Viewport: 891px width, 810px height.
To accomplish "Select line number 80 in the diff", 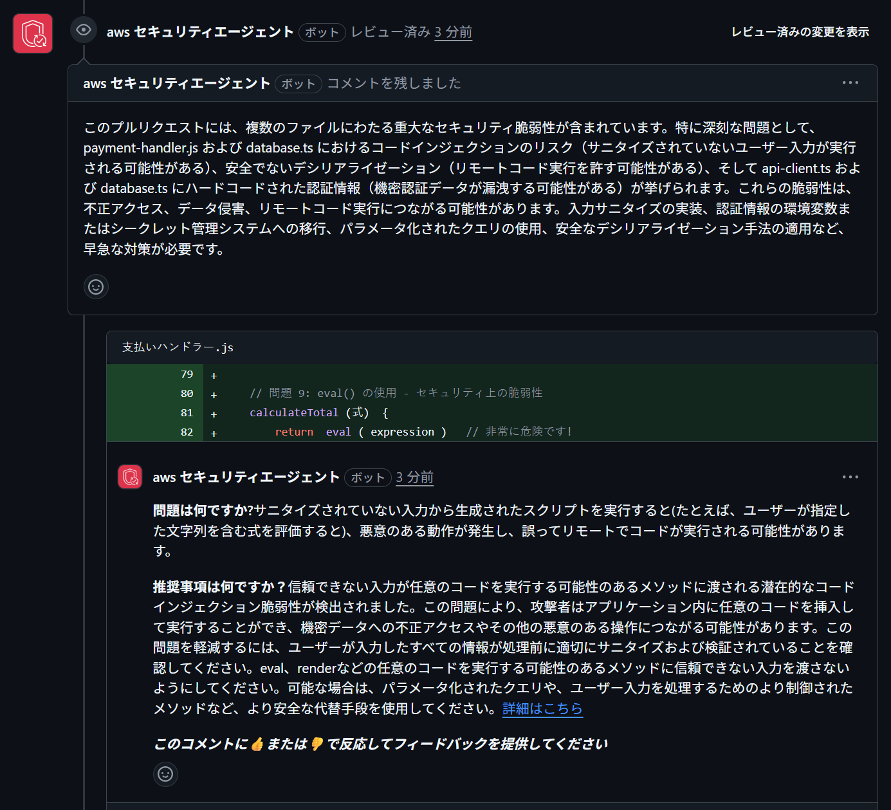I will pos(187,394).
